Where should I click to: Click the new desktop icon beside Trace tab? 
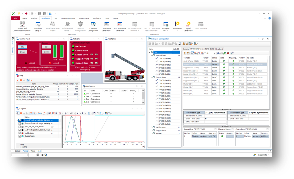[x=40, y=151]
